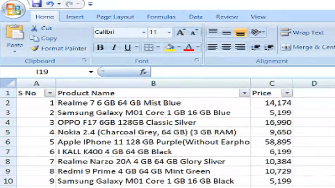This screenshot has width=335, height=188.
Task: Click the Decrease Indent icon
Action: tap(255, 48)
